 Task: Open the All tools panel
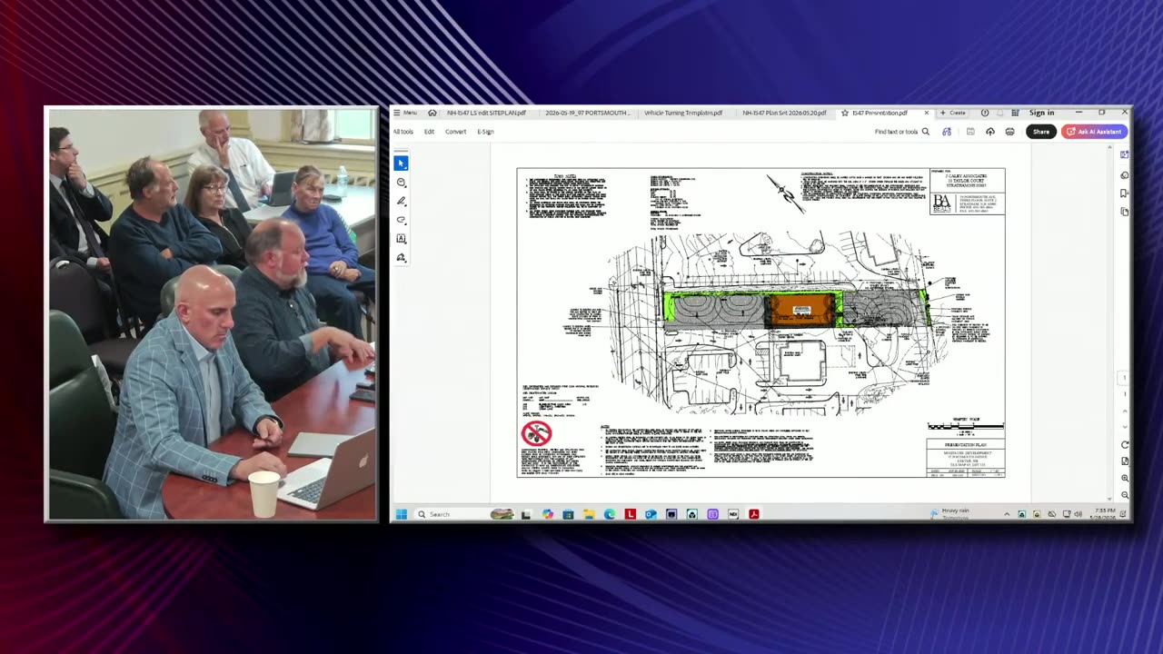click(x=403, y=132)
